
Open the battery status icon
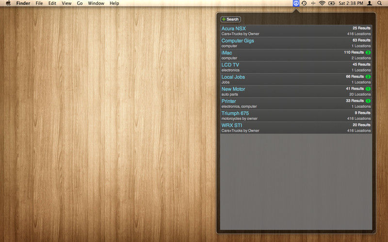[332, 3]
